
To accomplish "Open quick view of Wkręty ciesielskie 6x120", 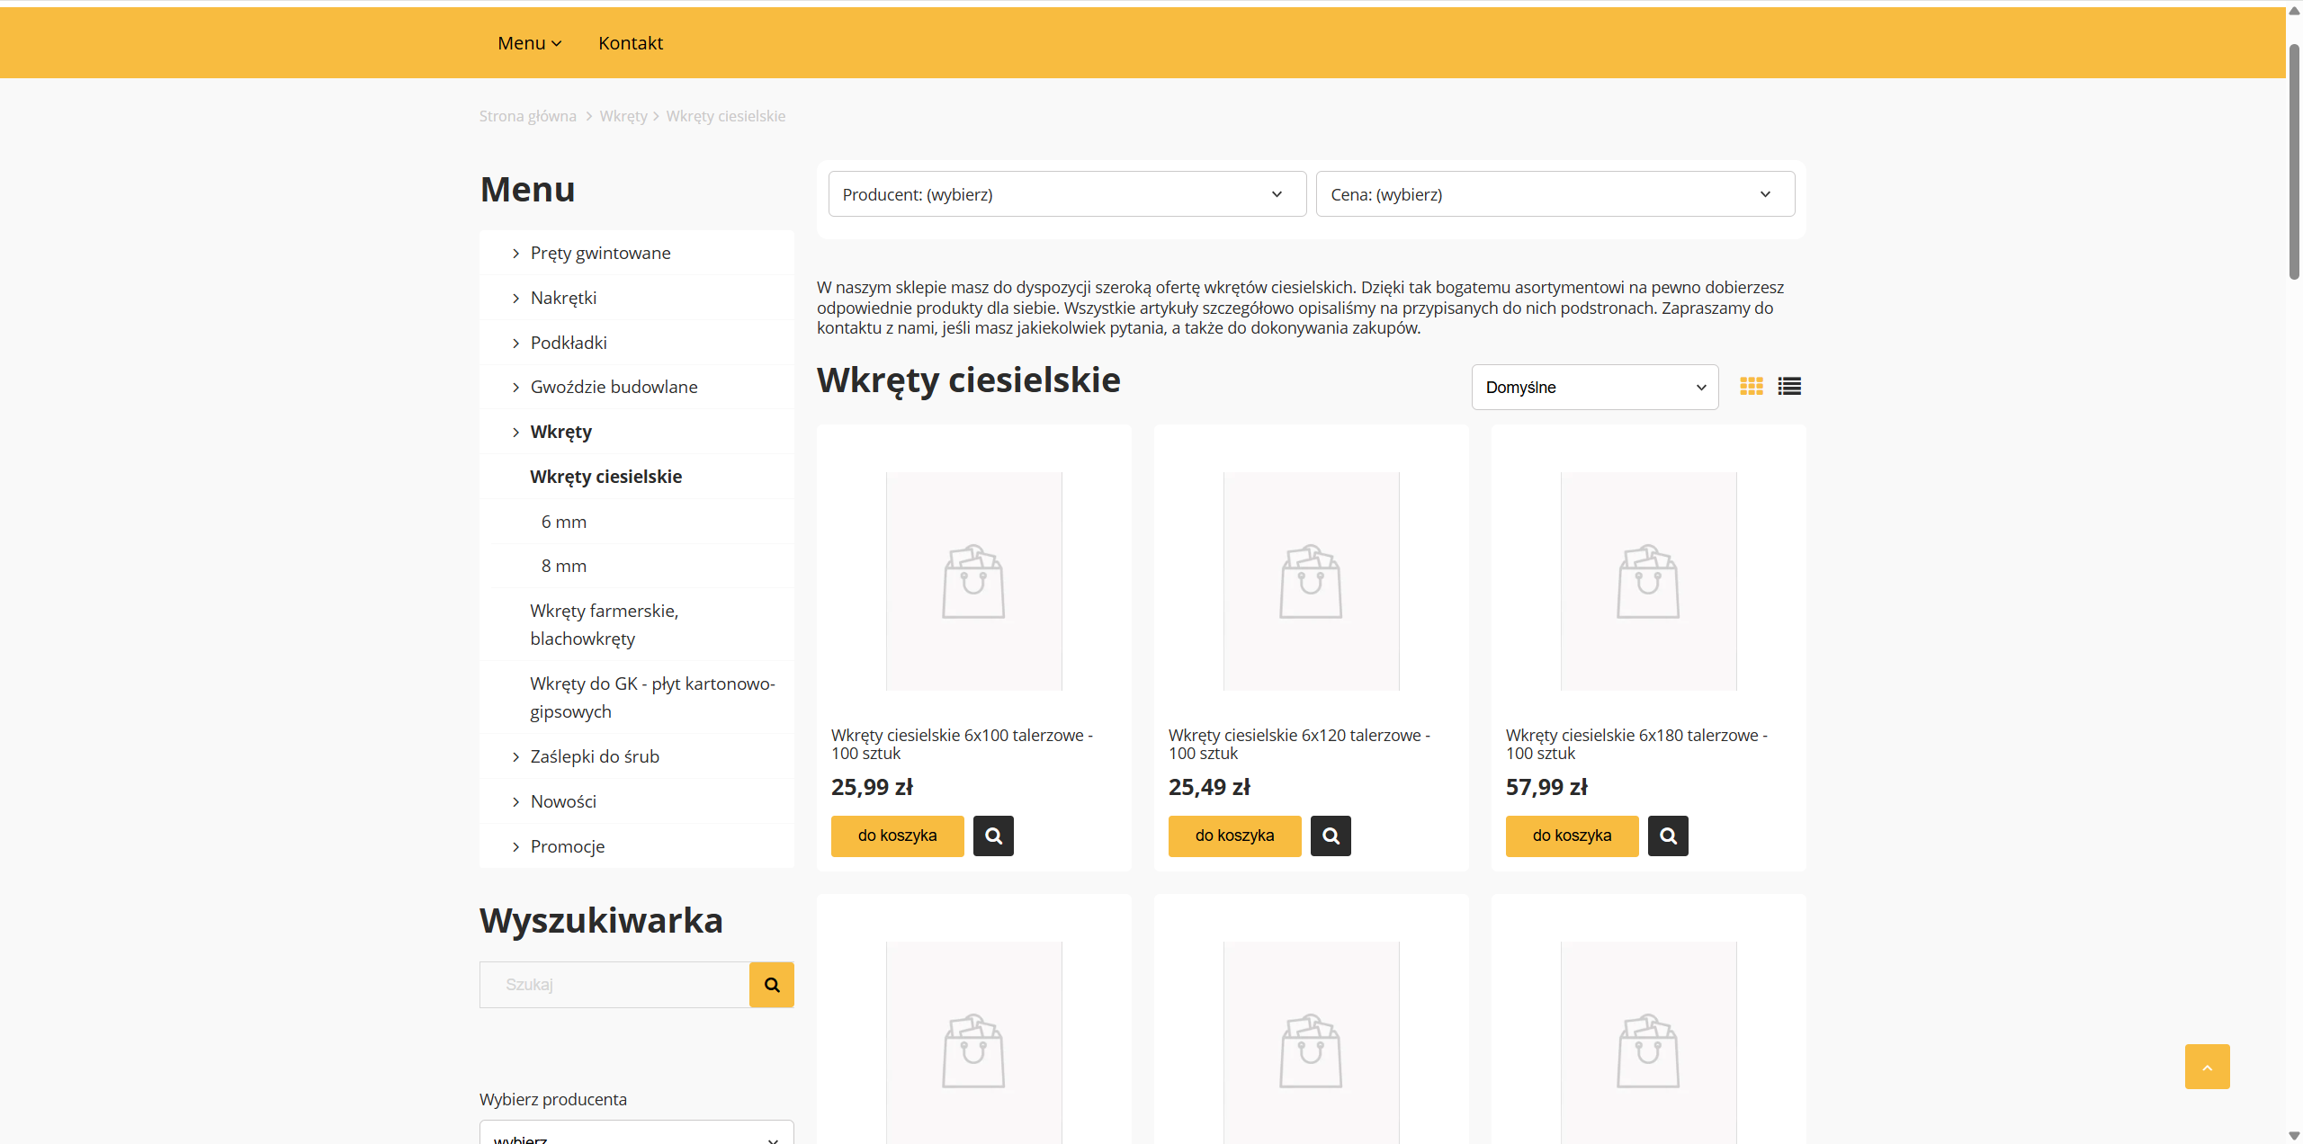I will 1330,836.
